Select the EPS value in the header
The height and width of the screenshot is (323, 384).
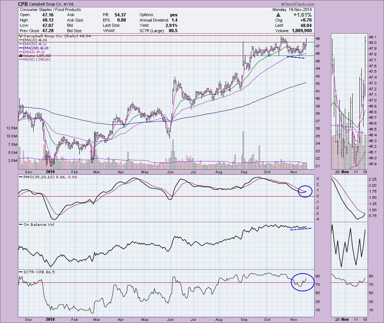(x=121, y=20)
